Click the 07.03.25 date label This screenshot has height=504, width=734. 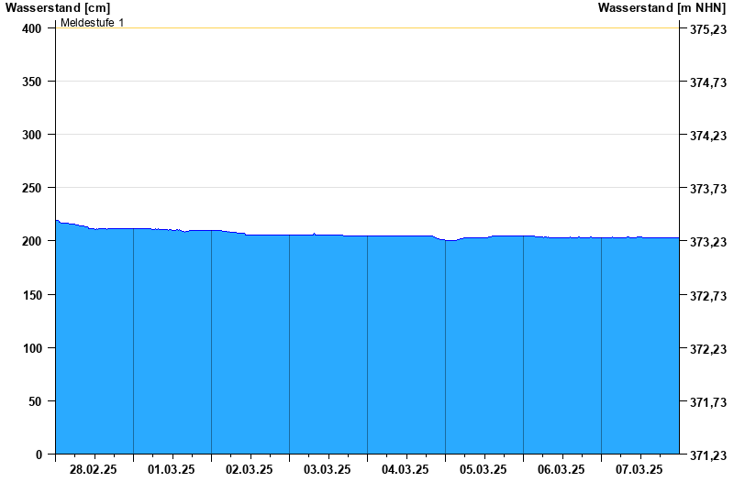point(639,469)
